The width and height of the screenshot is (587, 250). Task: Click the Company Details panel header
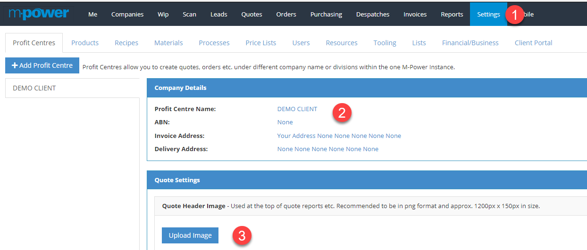click(367, 88)
